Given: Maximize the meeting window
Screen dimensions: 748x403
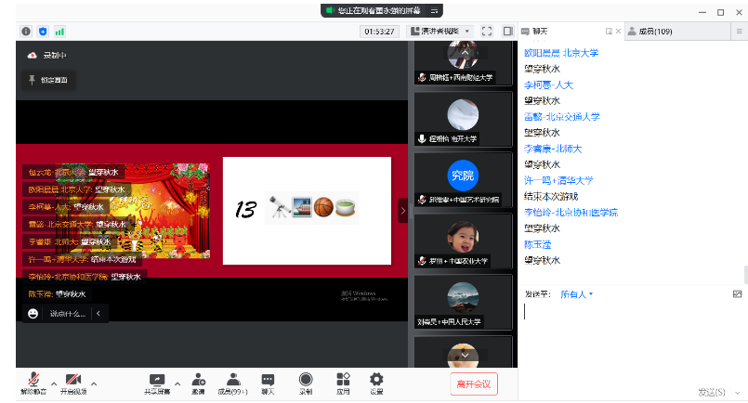Looking at the screenshot, I should pyautogui.click(x=720, y=12).
